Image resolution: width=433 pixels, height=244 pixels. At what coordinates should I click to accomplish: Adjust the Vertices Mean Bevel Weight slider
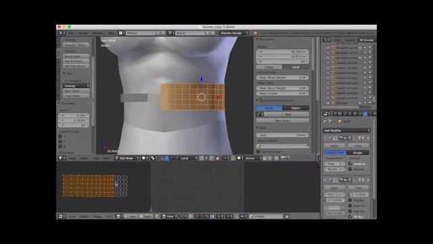(x=282, y=78)
